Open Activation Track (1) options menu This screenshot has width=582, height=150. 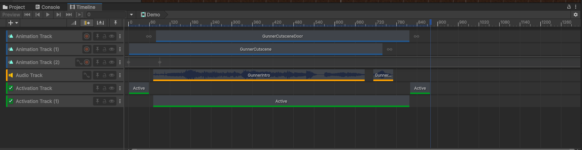pyautogui.click(x=120, y=101)
